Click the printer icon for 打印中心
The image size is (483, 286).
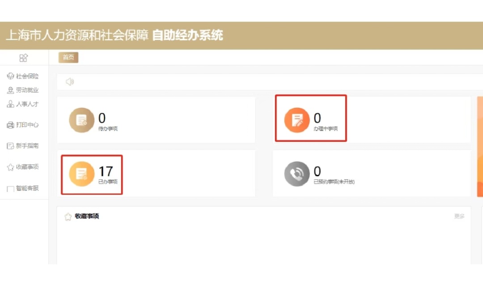point(11,125)
